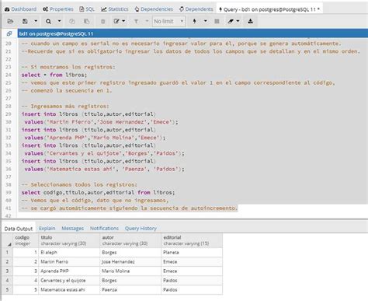Click the Edit pencil icon in toolbar
Viewport: 368px width, 301px height.
click(116, 21)
